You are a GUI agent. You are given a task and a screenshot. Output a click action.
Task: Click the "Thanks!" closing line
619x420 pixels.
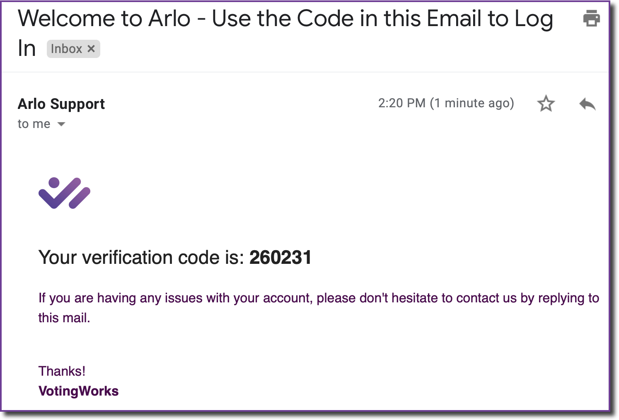[x=62, y=371]
